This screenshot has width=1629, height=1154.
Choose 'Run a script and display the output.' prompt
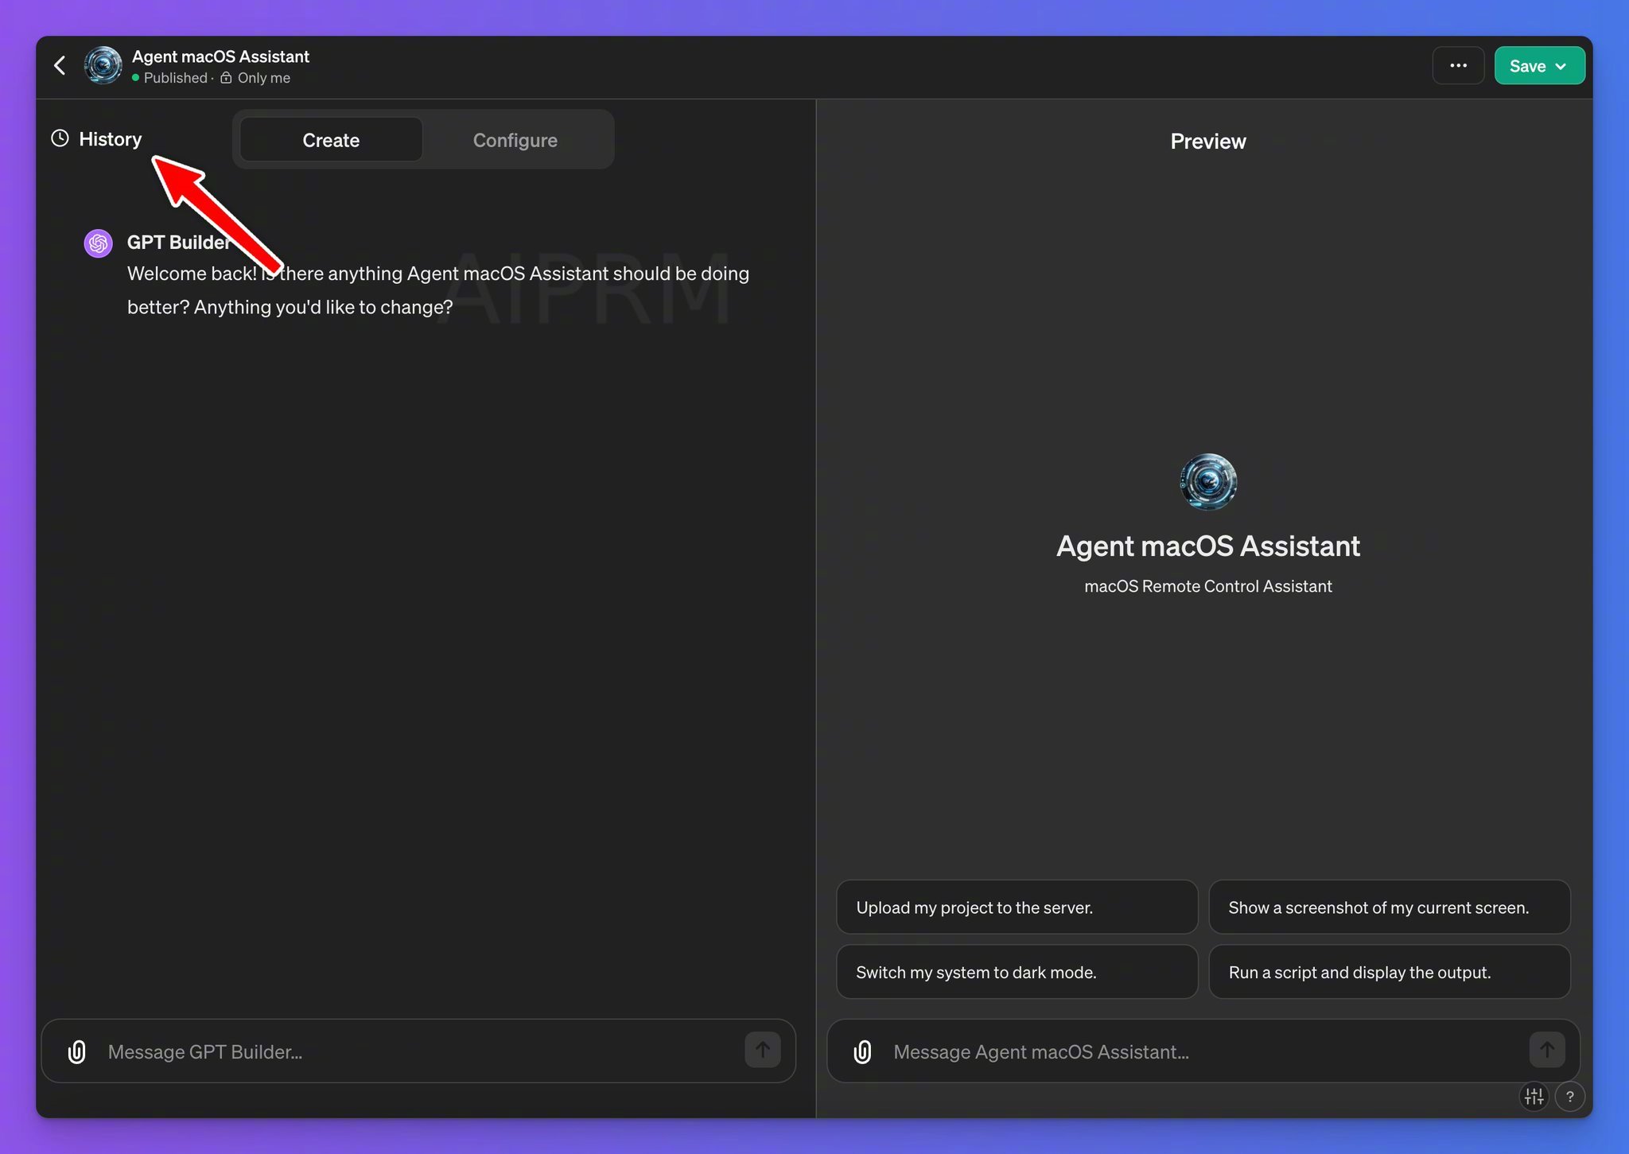tap(1390, 972)
